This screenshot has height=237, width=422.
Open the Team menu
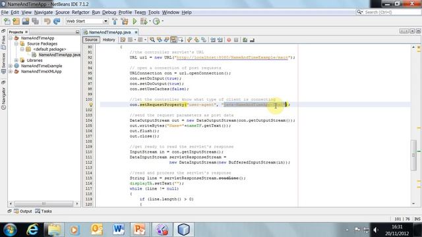click(140, 13)
